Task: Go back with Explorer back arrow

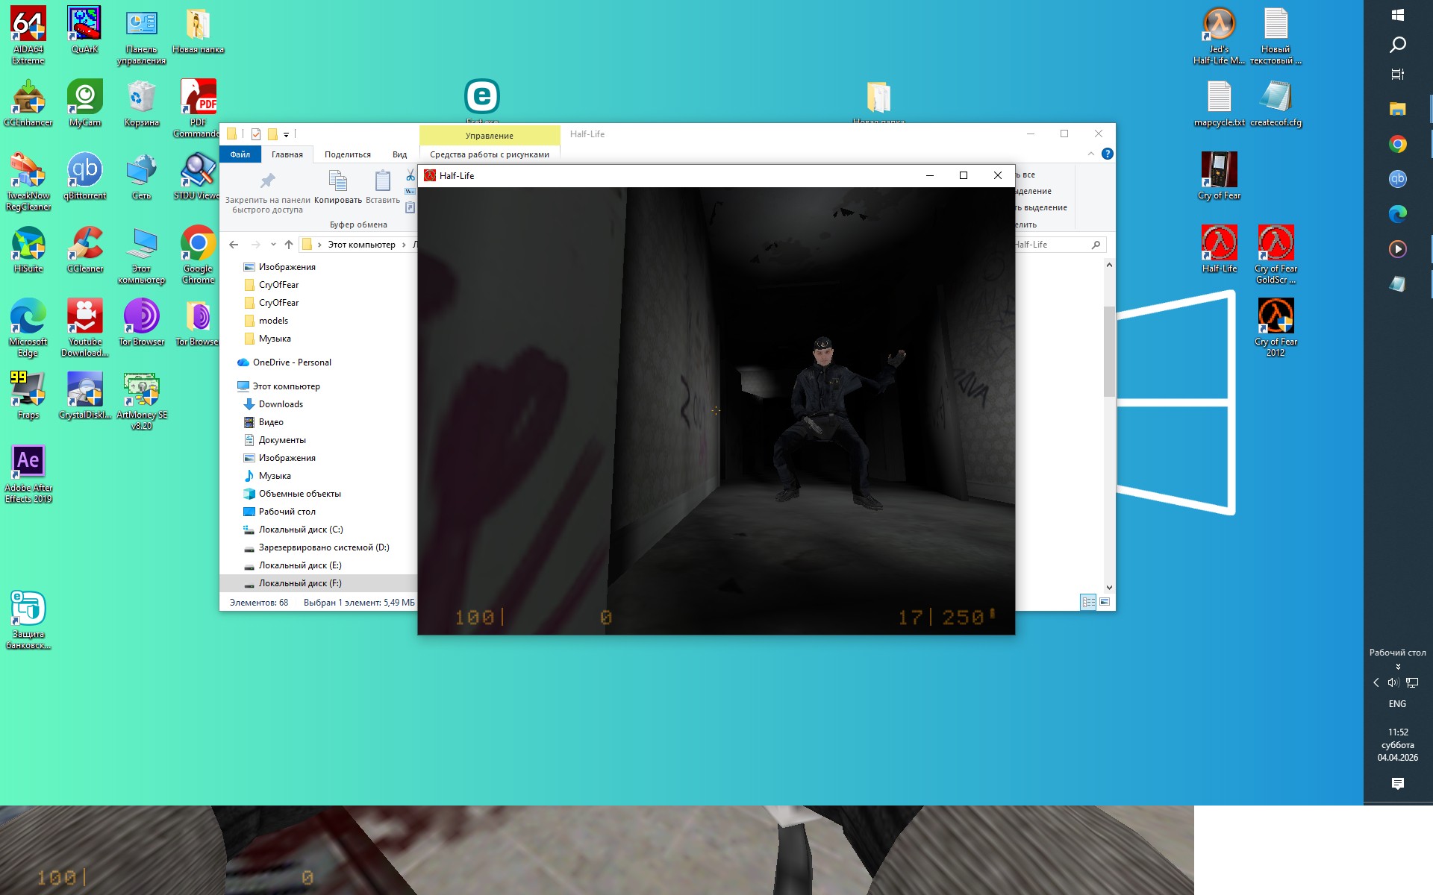Action: 234,245
